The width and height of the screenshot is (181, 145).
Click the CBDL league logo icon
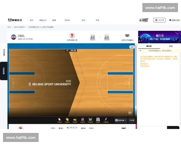click(14, 37)
